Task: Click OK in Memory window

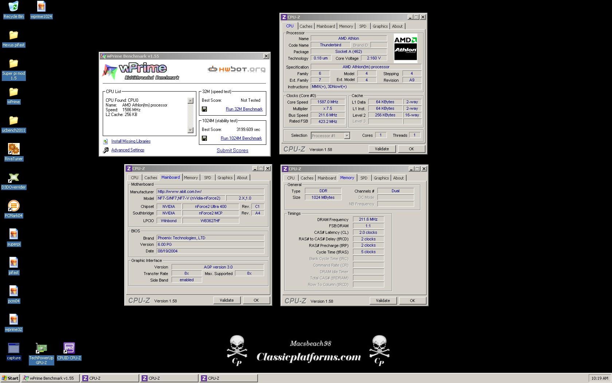Action: point(412,301)
